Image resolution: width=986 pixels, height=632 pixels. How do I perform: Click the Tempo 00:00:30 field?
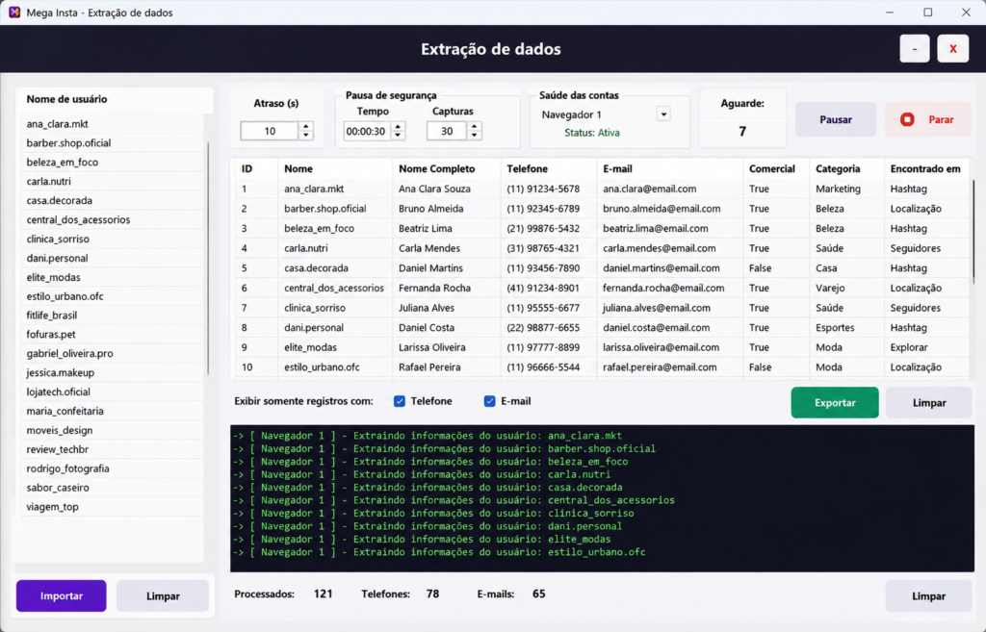(367, 131)
